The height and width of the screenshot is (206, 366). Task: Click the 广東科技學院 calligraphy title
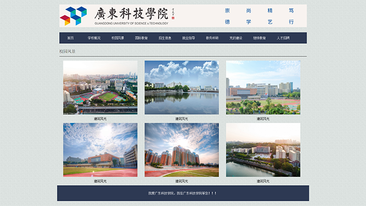[131, 14]
